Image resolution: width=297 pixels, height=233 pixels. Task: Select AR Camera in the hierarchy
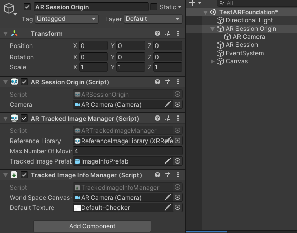(249, 37)
